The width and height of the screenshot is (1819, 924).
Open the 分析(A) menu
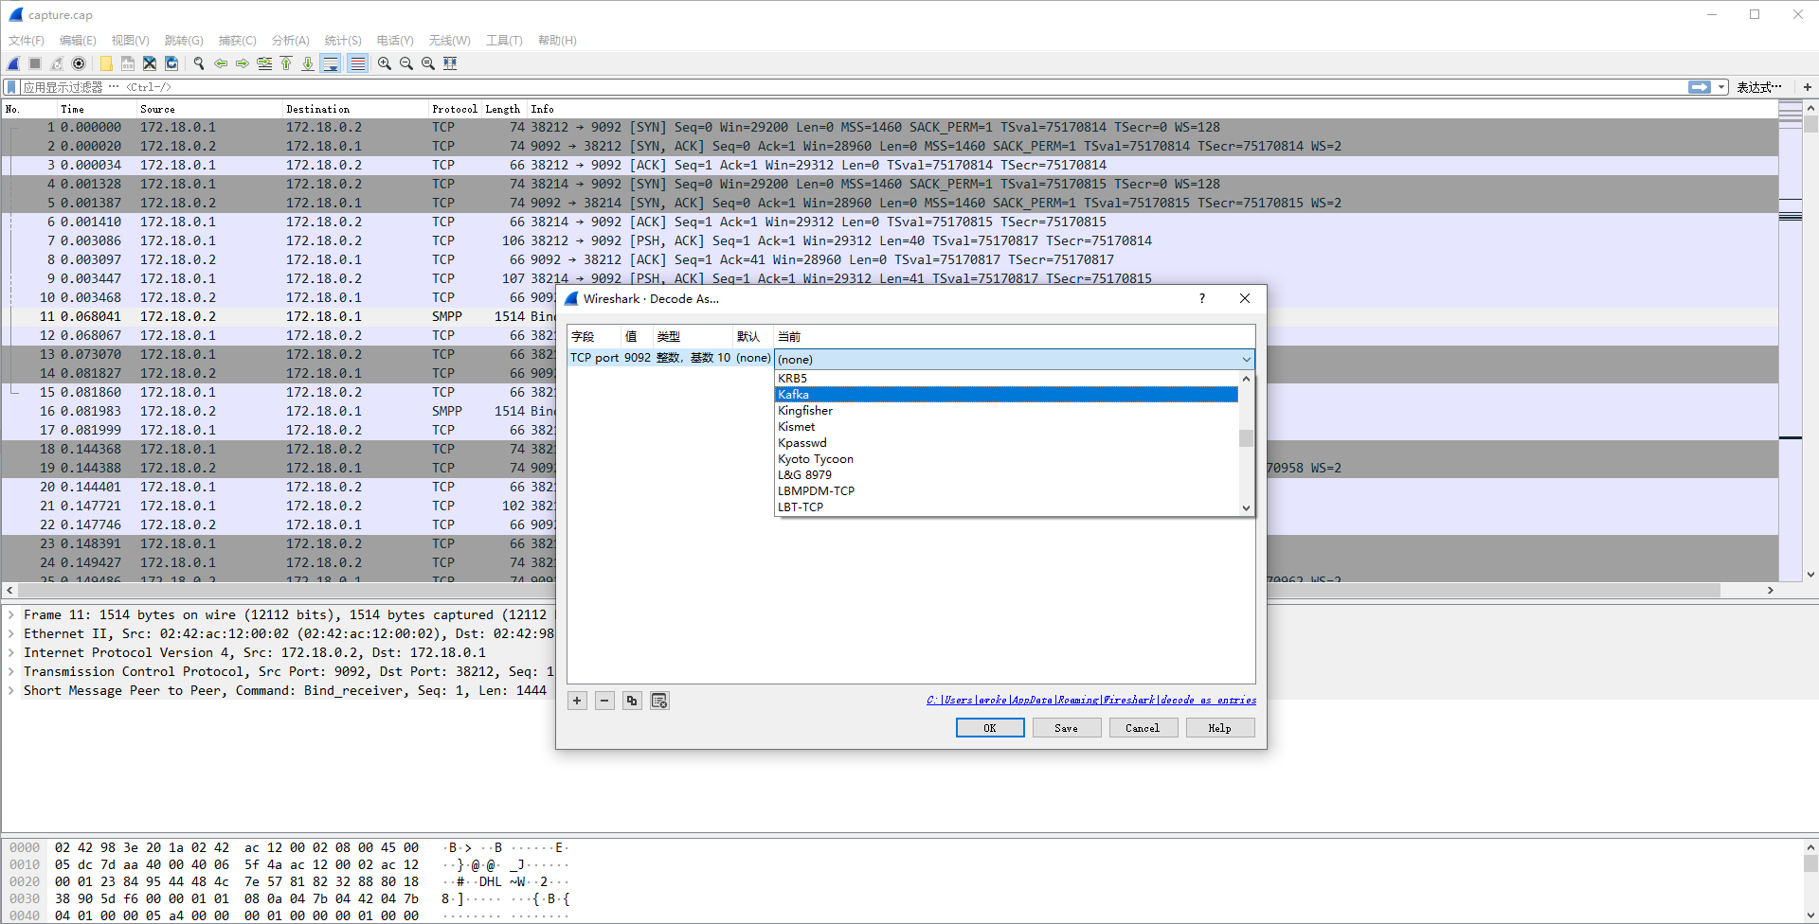pos(291,41)
